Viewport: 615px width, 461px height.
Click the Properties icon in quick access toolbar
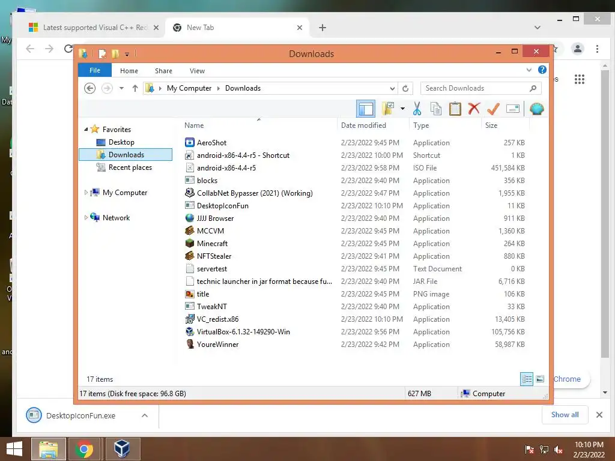click(x=102, y=53)
